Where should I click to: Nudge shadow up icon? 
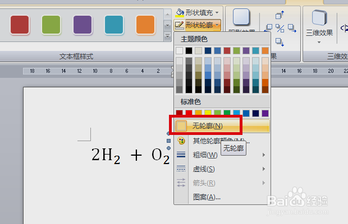click(280, 15)
